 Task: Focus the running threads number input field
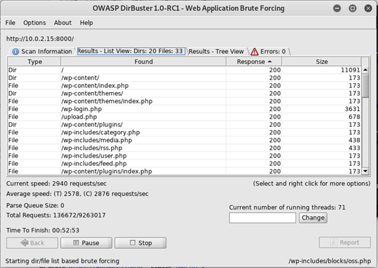pyautogui.click(x=263, y=218)
